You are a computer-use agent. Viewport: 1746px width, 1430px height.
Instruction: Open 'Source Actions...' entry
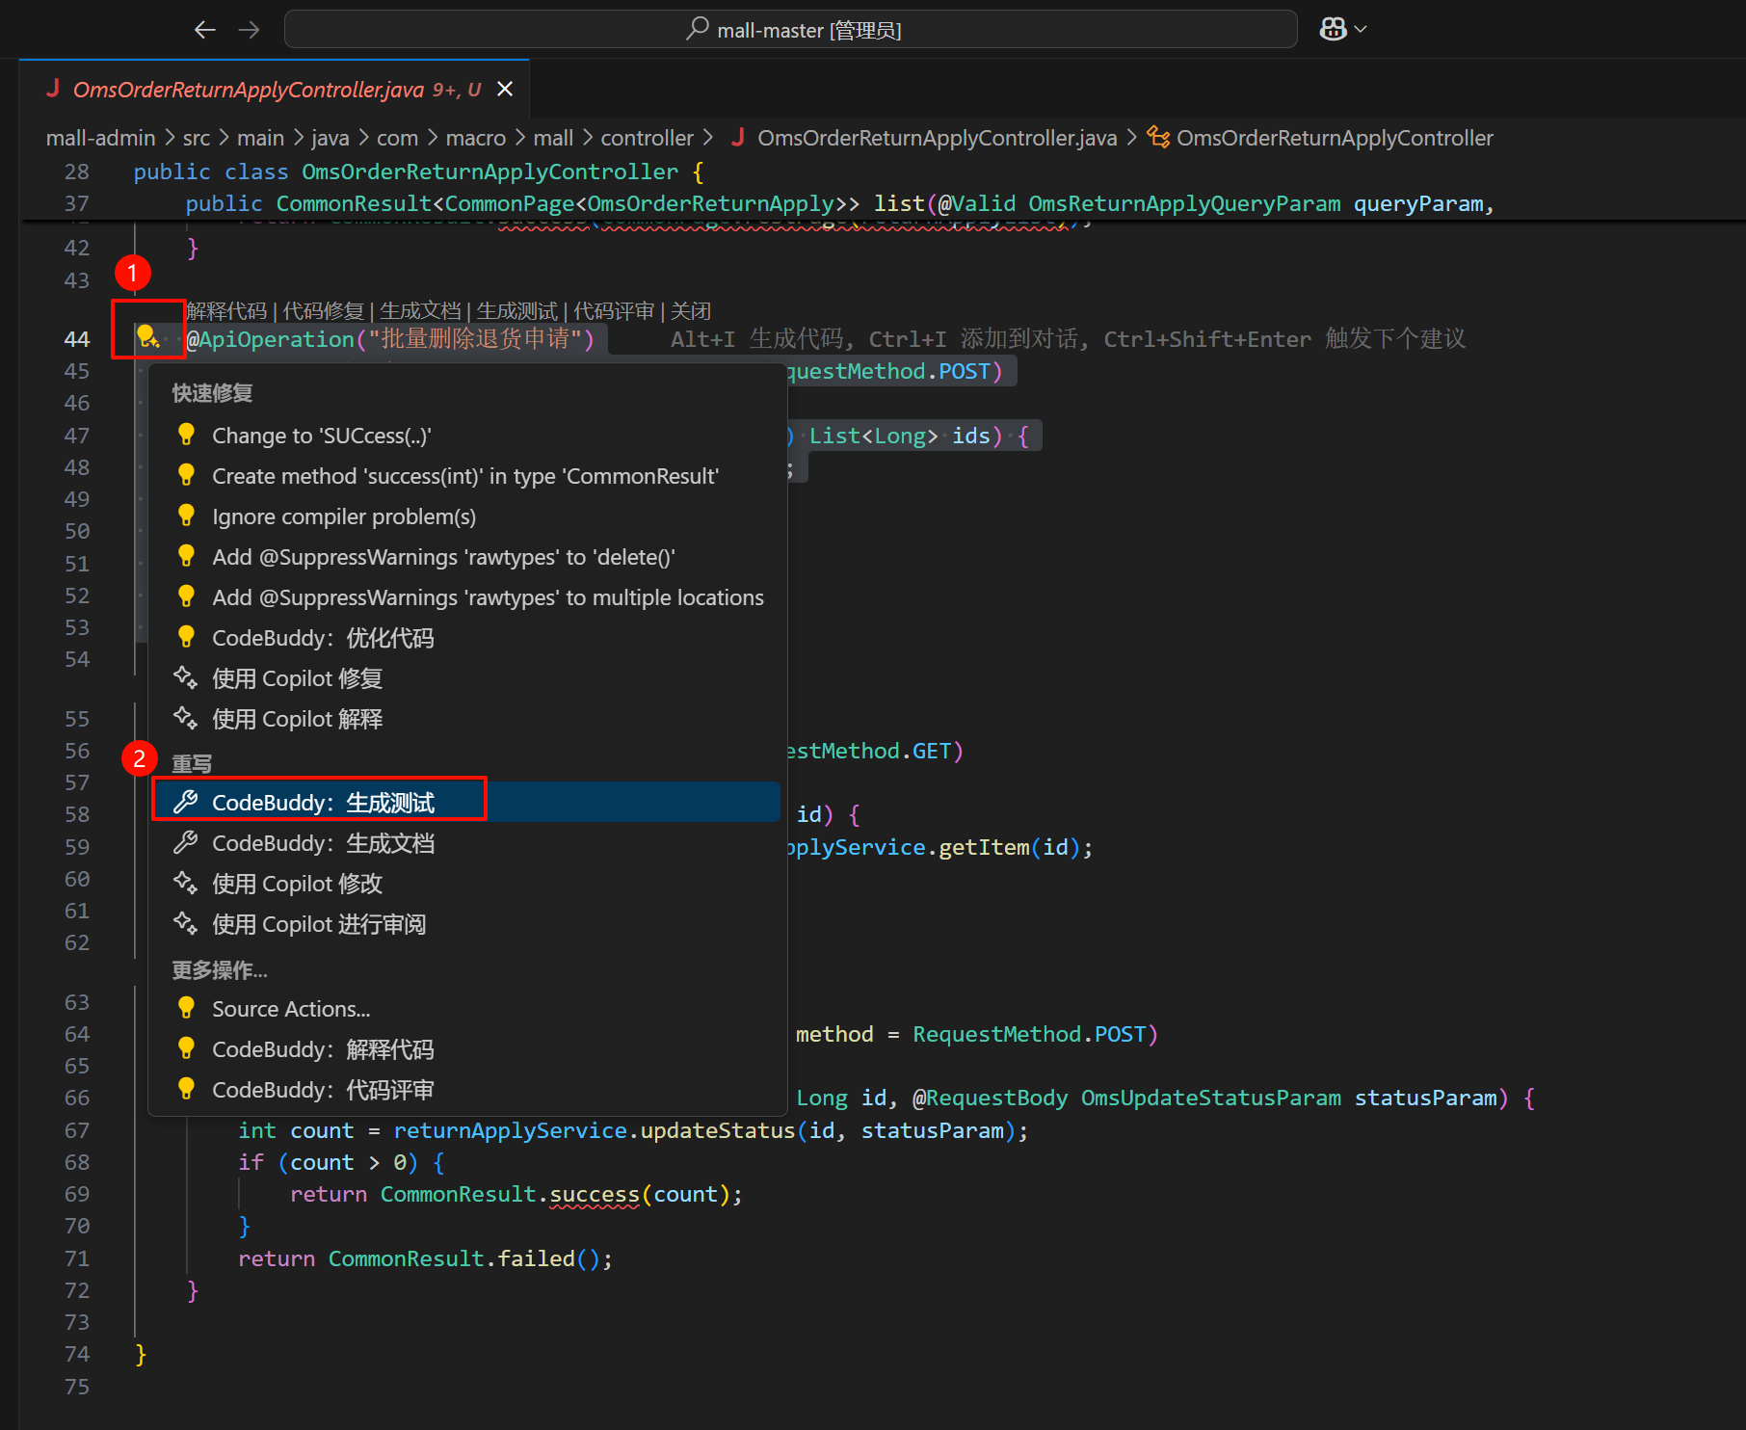(291, 1009)
